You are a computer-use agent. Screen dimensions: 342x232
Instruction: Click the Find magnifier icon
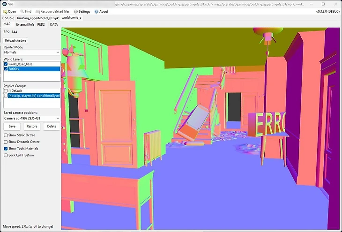[22, 11]
